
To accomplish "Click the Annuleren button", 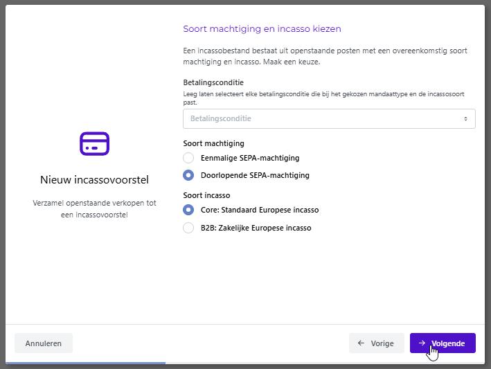I will [44, 343].
